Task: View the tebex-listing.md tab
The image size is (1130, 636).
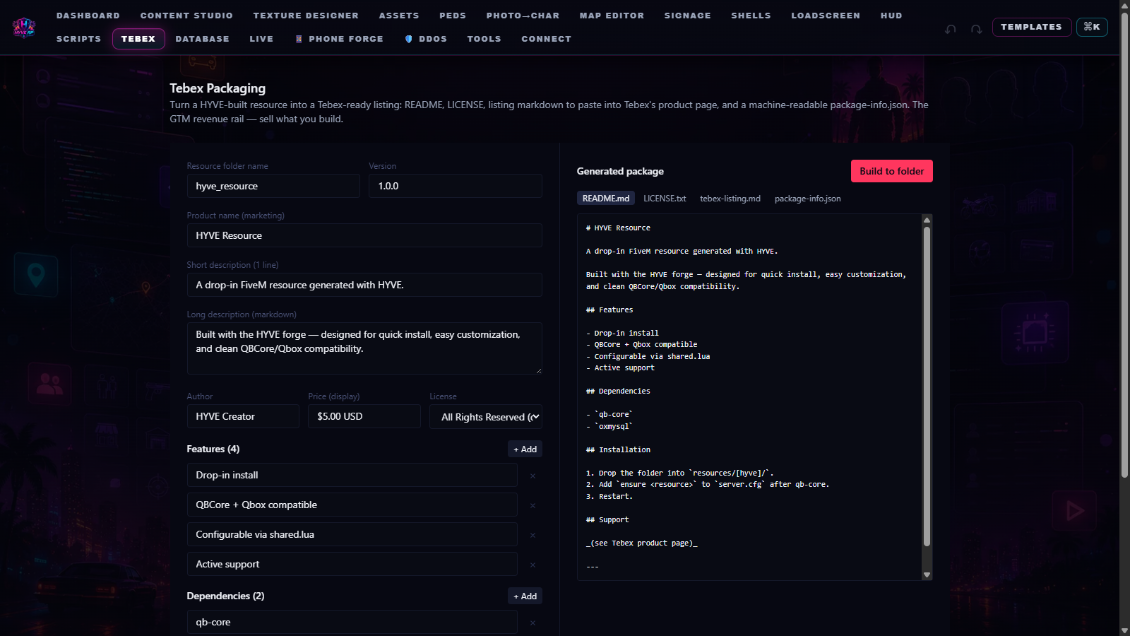Action: point(730,199)
